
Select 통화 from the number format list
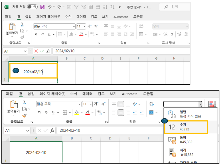(x=190, y=140)
